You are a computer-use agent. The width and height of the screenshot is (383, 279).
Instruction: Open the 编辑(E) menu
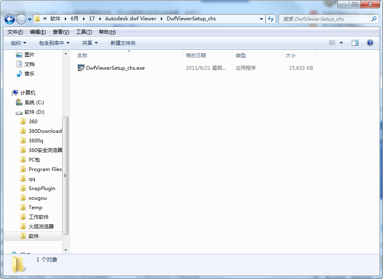38,32
